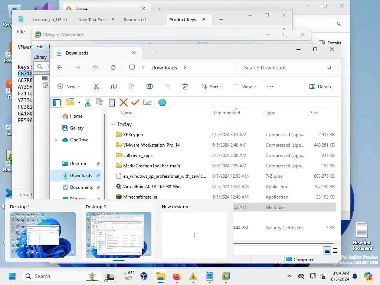Viewport: 380px width, 285px height.
Task: Select MediaCreationTool.bat-main file
Action: click(225, 166)
